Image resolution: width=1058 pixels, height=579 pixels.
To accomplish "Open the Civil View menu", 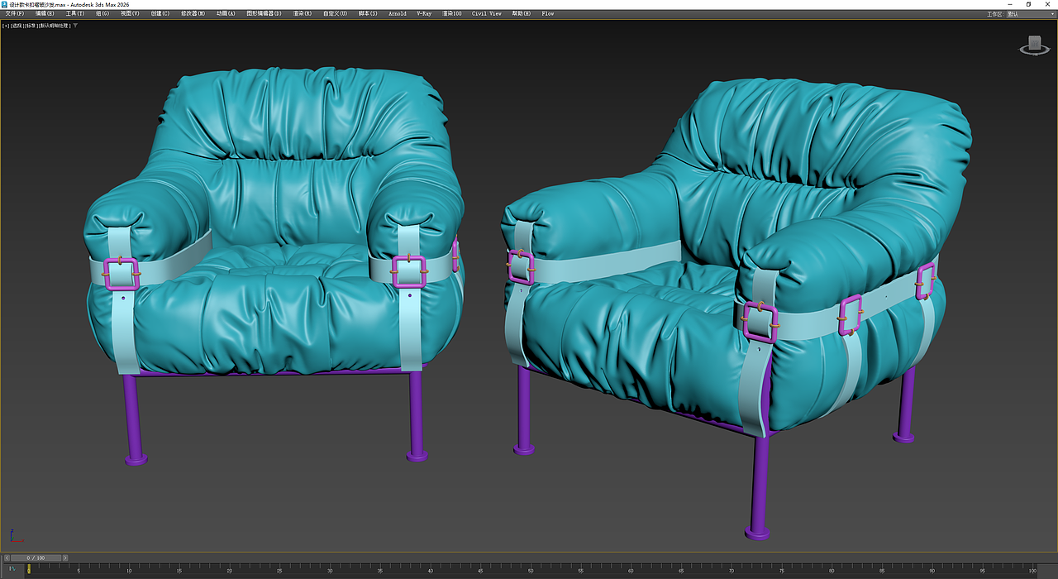I will 487,14.
